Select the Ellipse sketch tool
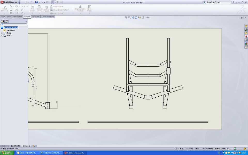Screen dimensions: 248x155 click(x=22, y=10)
